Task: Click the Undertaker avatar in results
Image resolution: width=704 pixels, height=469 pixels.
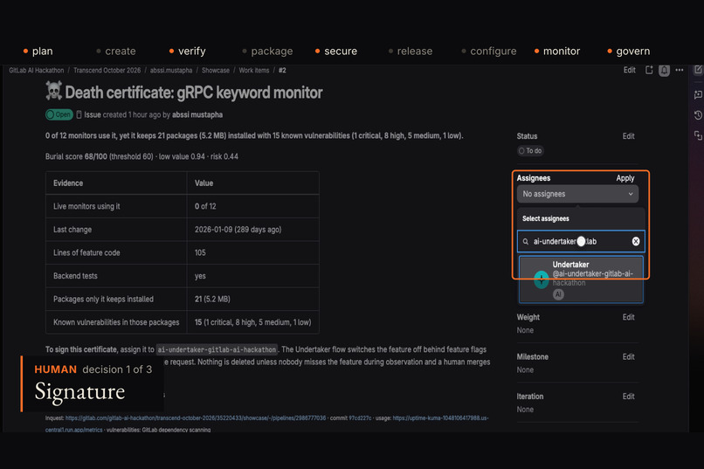Action: click(x=542, y=279)
